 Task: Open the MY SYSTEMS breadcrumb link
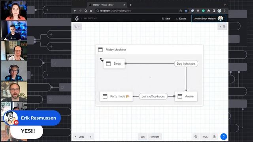tap(90, 19)
